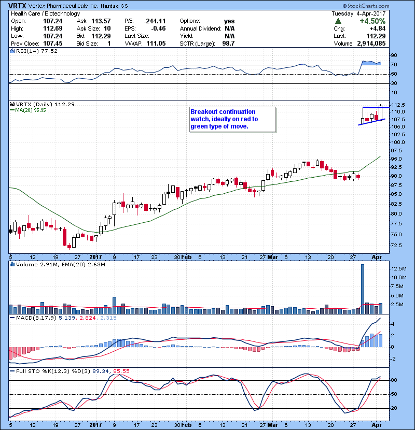Click the Vertex Pharmaceuticals Inc. company name
The height and width of the screenshot is (430, 415).
coord(63,6)
